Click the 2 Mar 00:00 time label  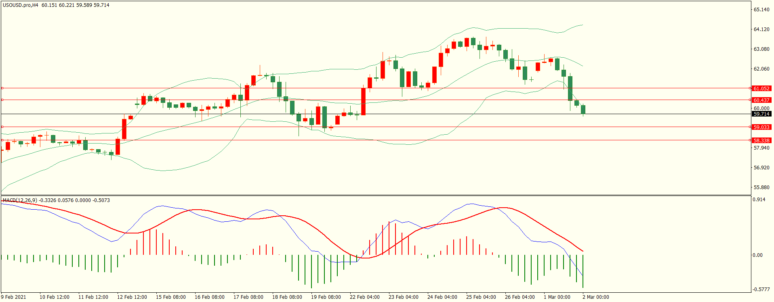[x=596, y=297]
